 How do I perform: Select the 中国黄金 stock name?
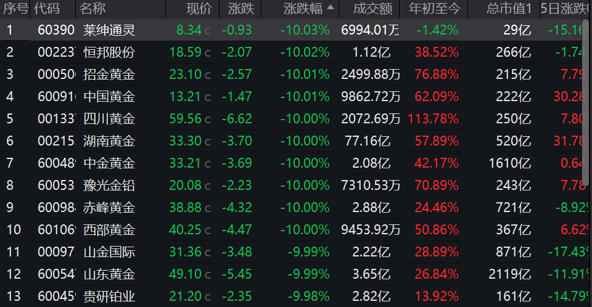(x=109, y=97)
